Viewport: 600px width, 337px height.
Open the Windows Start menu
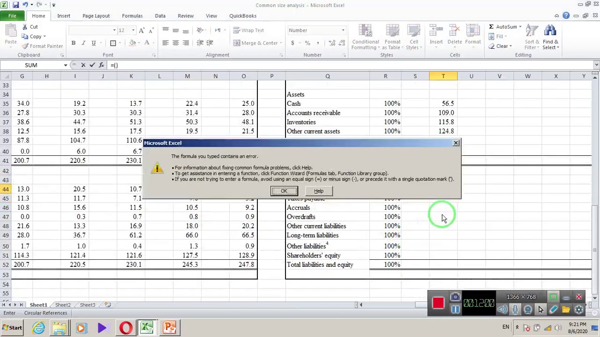click(12, 328)
